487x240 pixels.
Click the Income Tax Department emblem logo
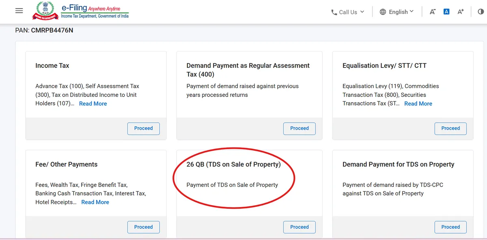pos(45,11)
